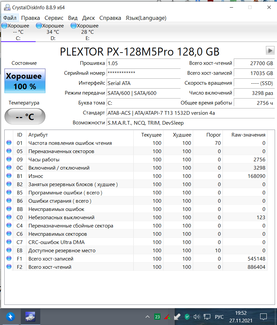Click the status orb for attribute E8
The image size is (277, 325).
9,250
